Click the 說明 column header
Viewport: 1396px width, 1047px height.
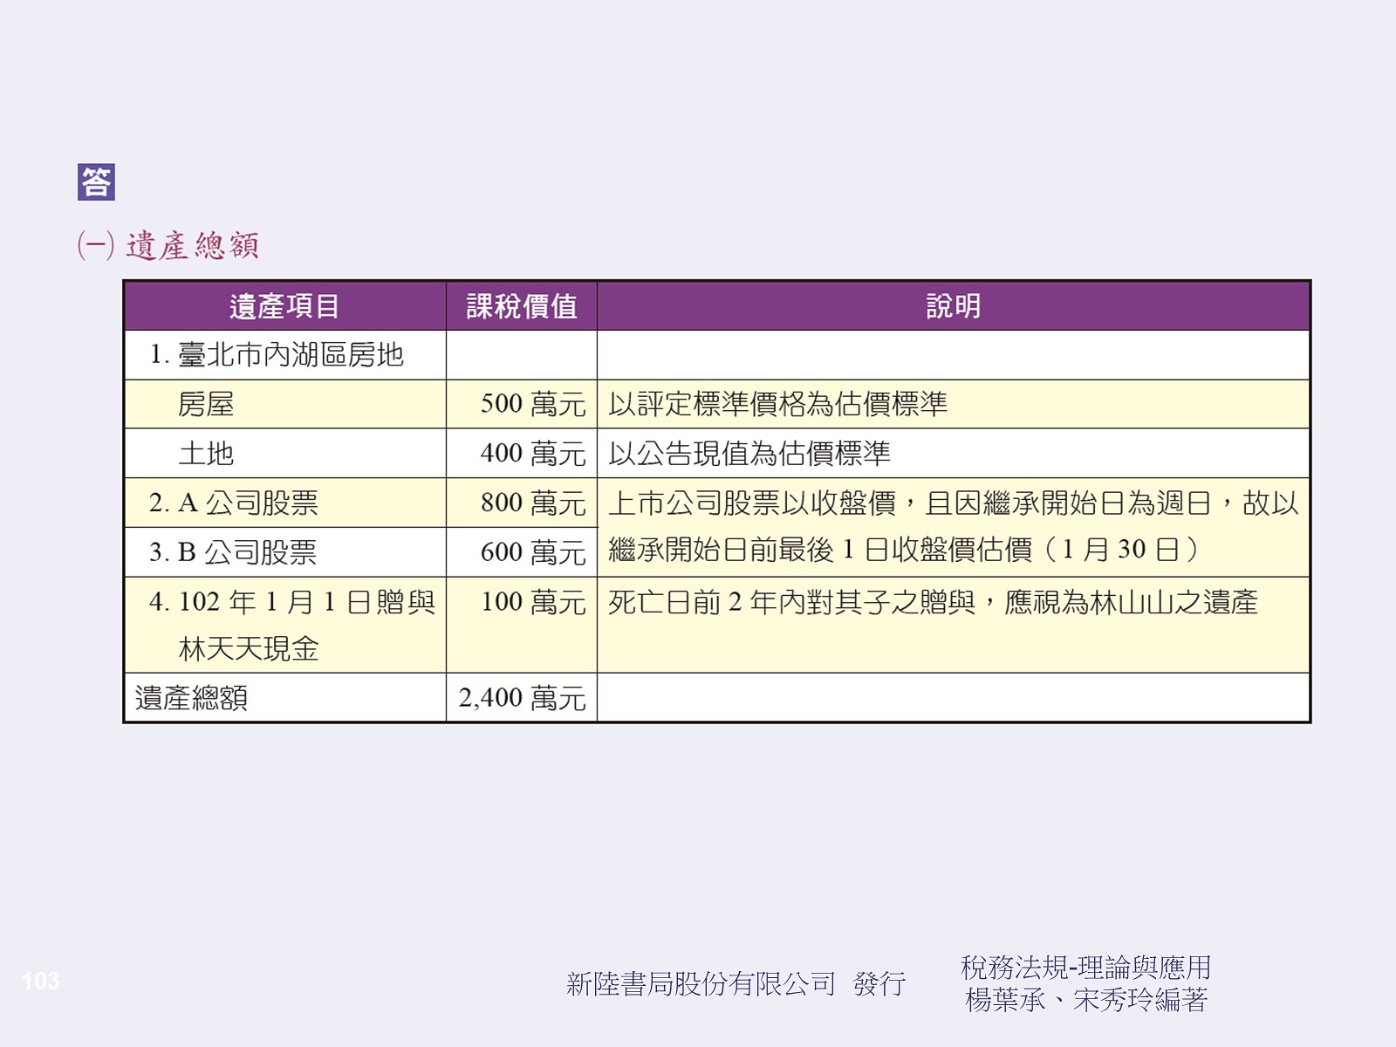click(954, 306)
